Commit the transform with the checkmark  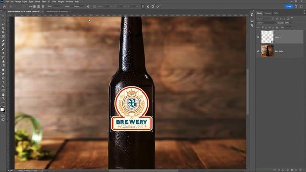pos(158,6)
